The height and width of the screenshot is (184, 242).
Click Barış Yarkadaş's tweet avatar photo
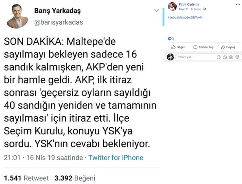coord(19,16)
